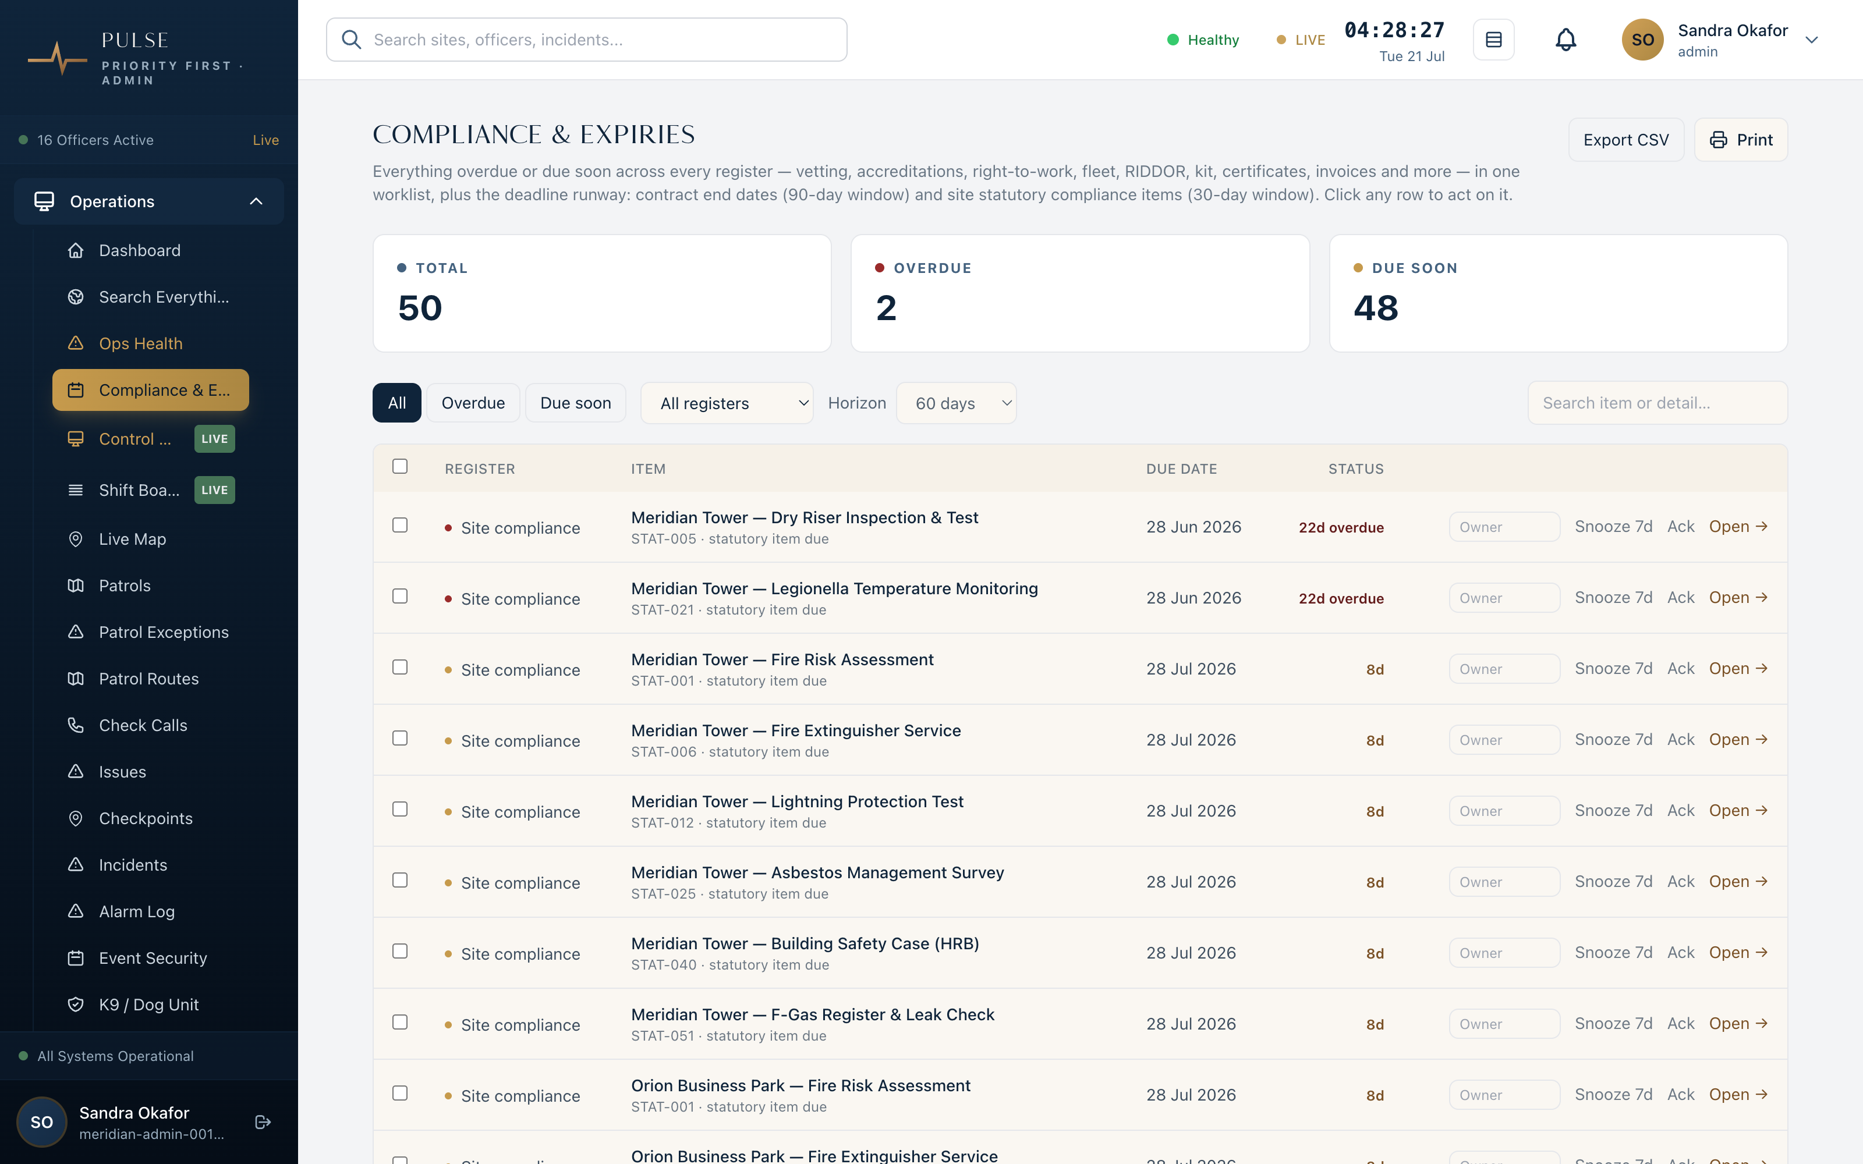
Task: Collapse the Operations section chevron
Action: tap(256, 201)
